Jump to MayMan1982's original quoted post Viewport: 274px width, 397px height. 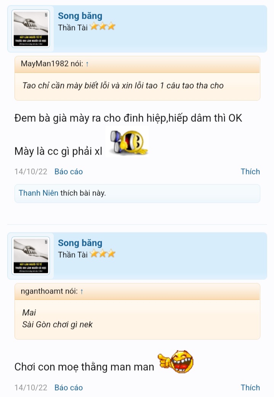click(51, 64)
